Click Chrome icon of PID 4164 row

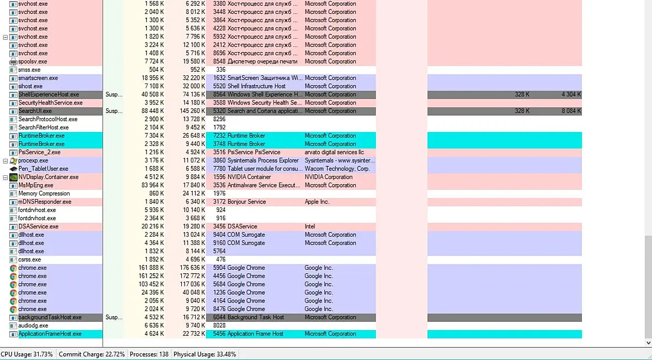coord(13,301)
